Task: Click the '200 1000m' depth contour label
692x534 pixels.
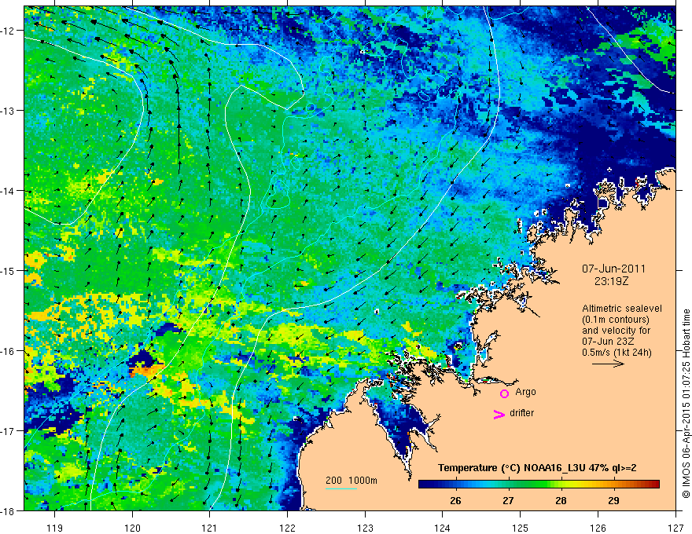Action: click(352, 481)
